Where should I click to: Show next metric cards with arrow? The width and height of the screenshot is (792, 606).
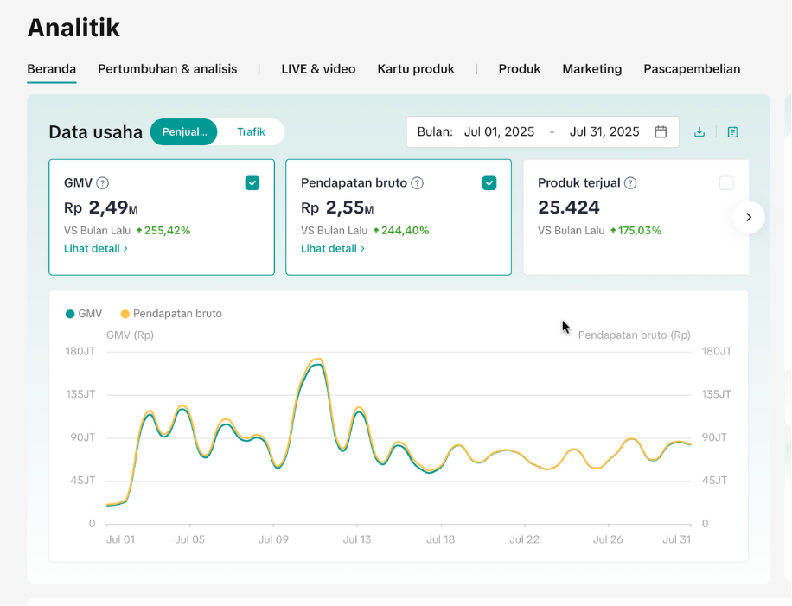[x=749, y=217]
